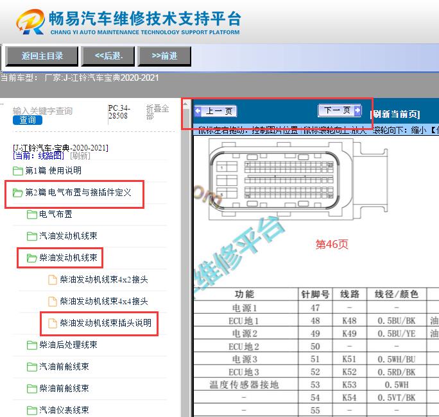439x417 pixels.
Task: Click the 线路 table header
Action: (350, 294)
